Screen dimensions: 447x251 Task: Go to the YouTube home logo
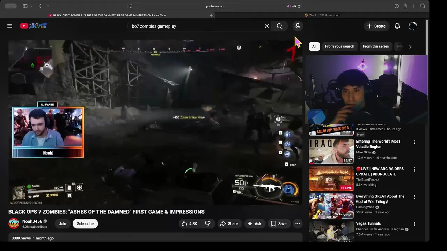34,26
